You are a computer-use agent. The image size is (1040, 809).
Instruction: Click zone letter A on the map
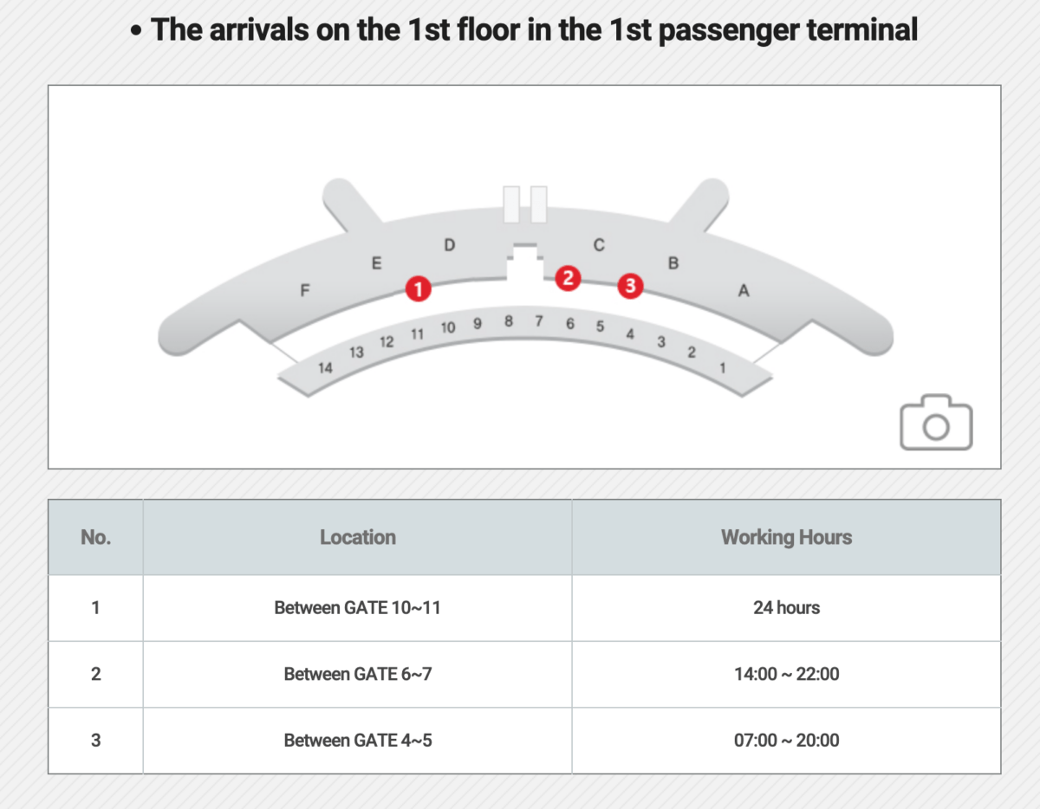click(743, 292)
